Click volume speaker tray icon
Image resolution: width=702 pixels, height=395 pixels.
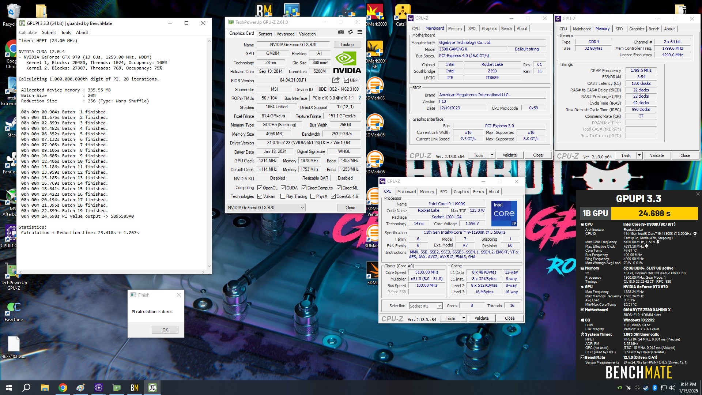(672, 388)
